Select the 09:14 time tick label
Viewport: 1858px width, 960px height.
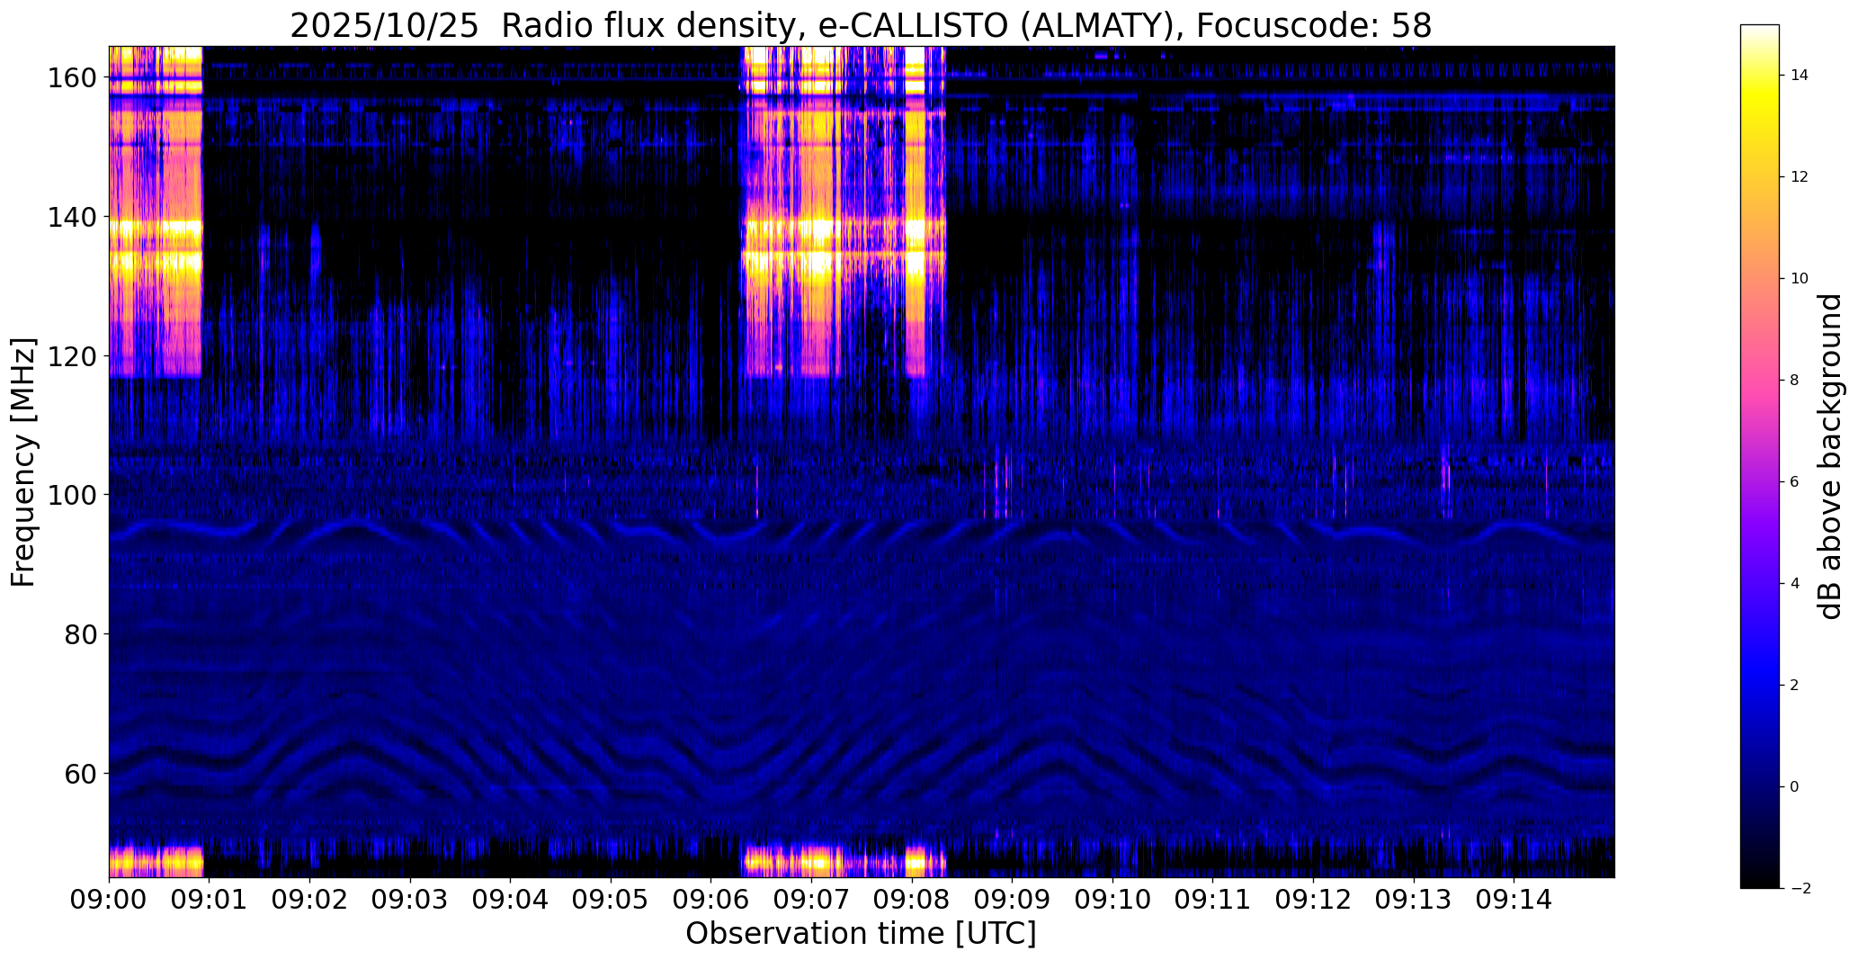pos(1514,899)
